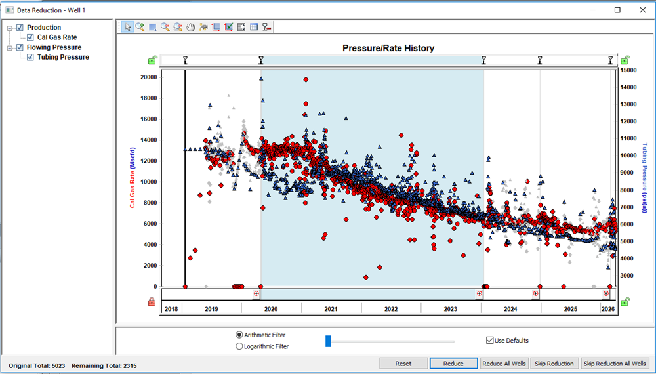This screenshot has width=656, height=374.
Task: Click Skip Reduction All Wells
Action: pyautogui.click(x=615, y=364)
